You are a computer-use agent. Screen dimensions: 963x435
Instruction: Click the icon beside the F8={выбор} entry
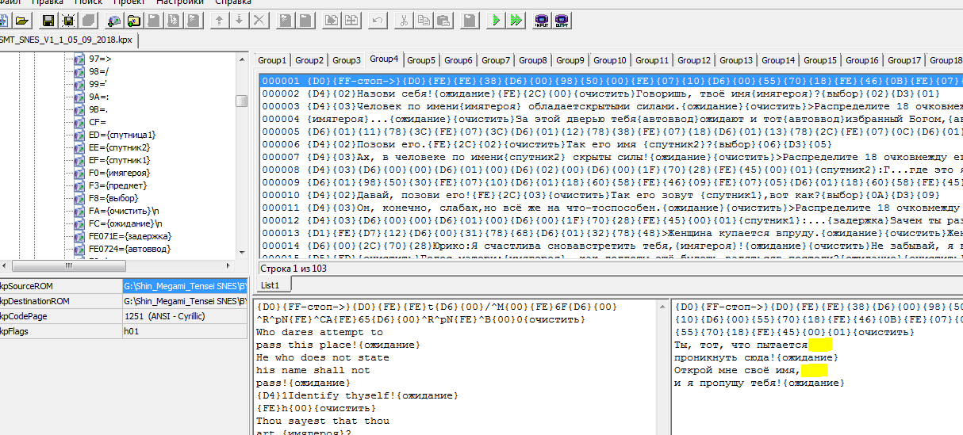point(79,198)
